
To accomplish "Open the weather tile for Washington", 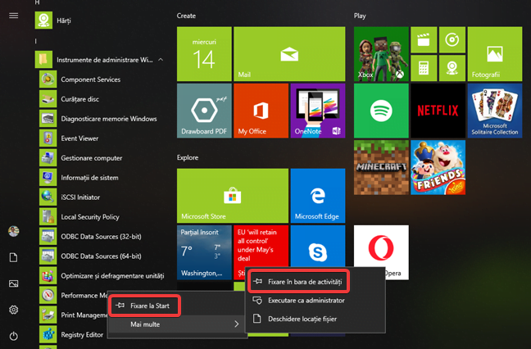I will (204, 252).
